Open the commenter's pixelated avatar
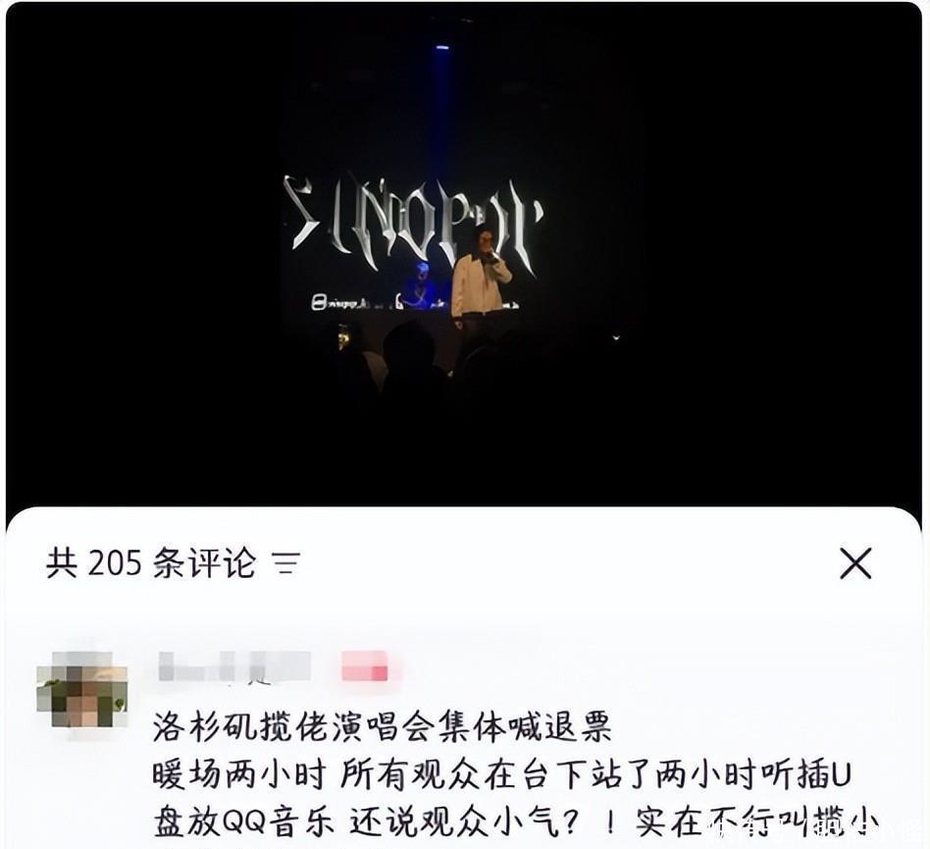930x849 pixels. pyautogui.click(x=81, y=689)
